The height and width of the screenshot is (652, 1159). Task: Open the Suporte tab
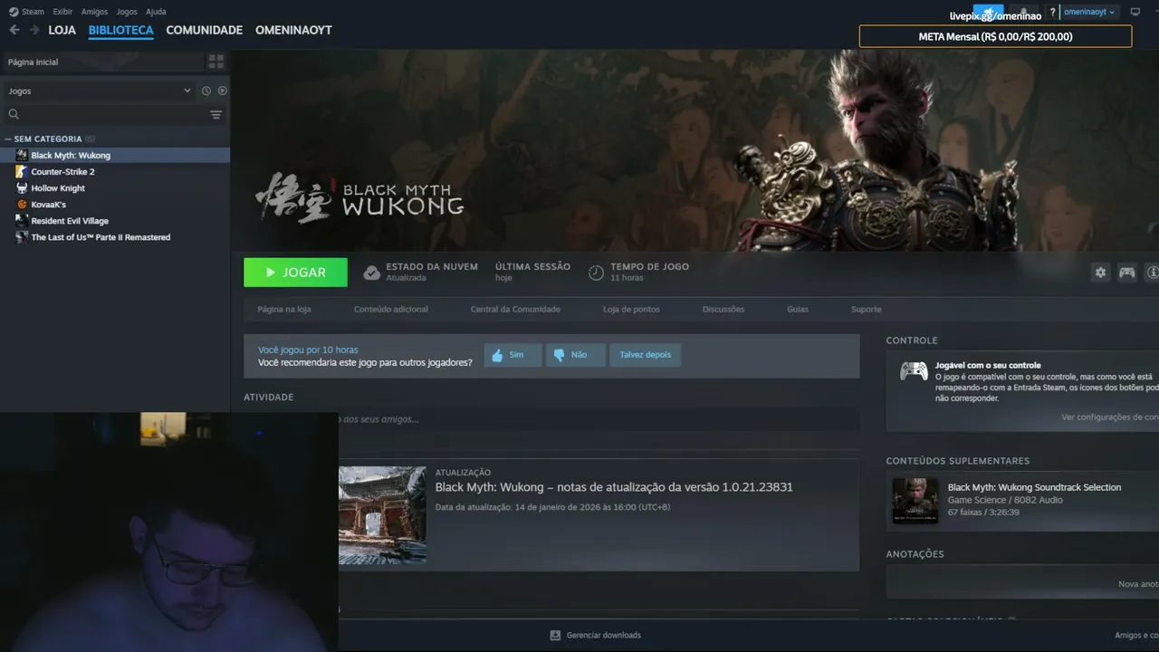pyautogui.click(x=866, y=309)
